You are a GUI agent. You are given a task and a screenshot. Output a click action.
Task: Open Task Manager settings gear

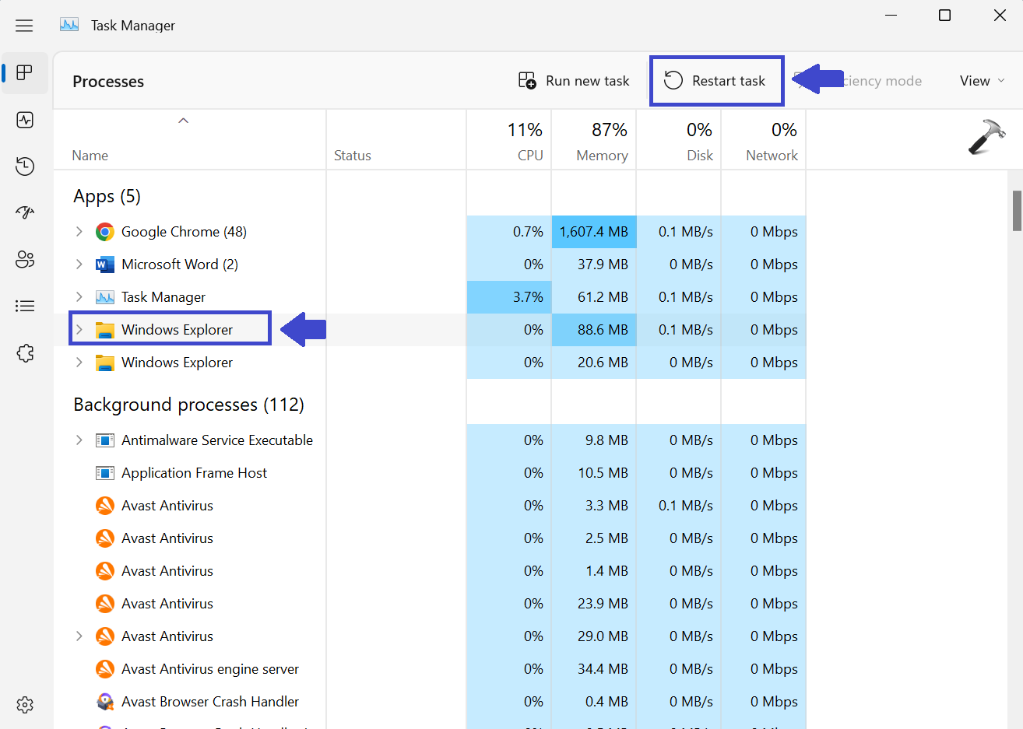pyautogui.click(x=25, y=705)
